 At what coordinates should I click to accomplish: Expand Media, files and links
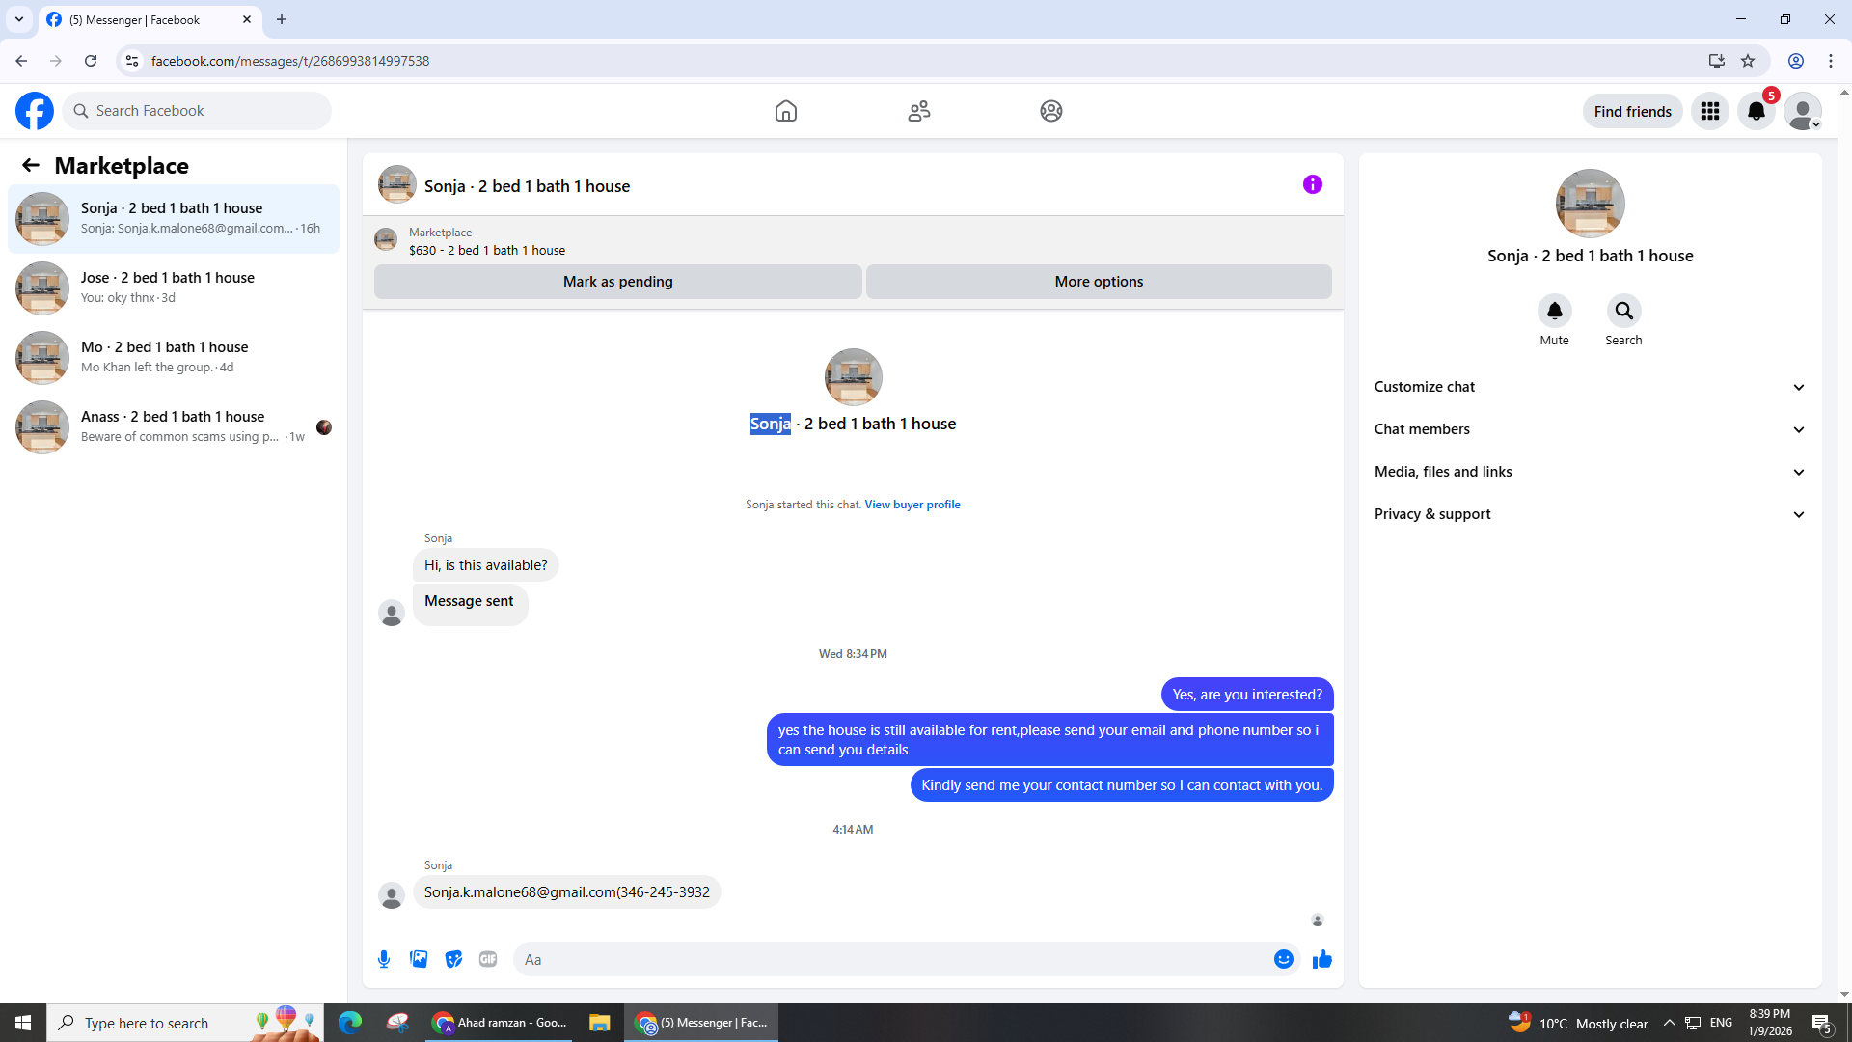[x=1589, y=472]
